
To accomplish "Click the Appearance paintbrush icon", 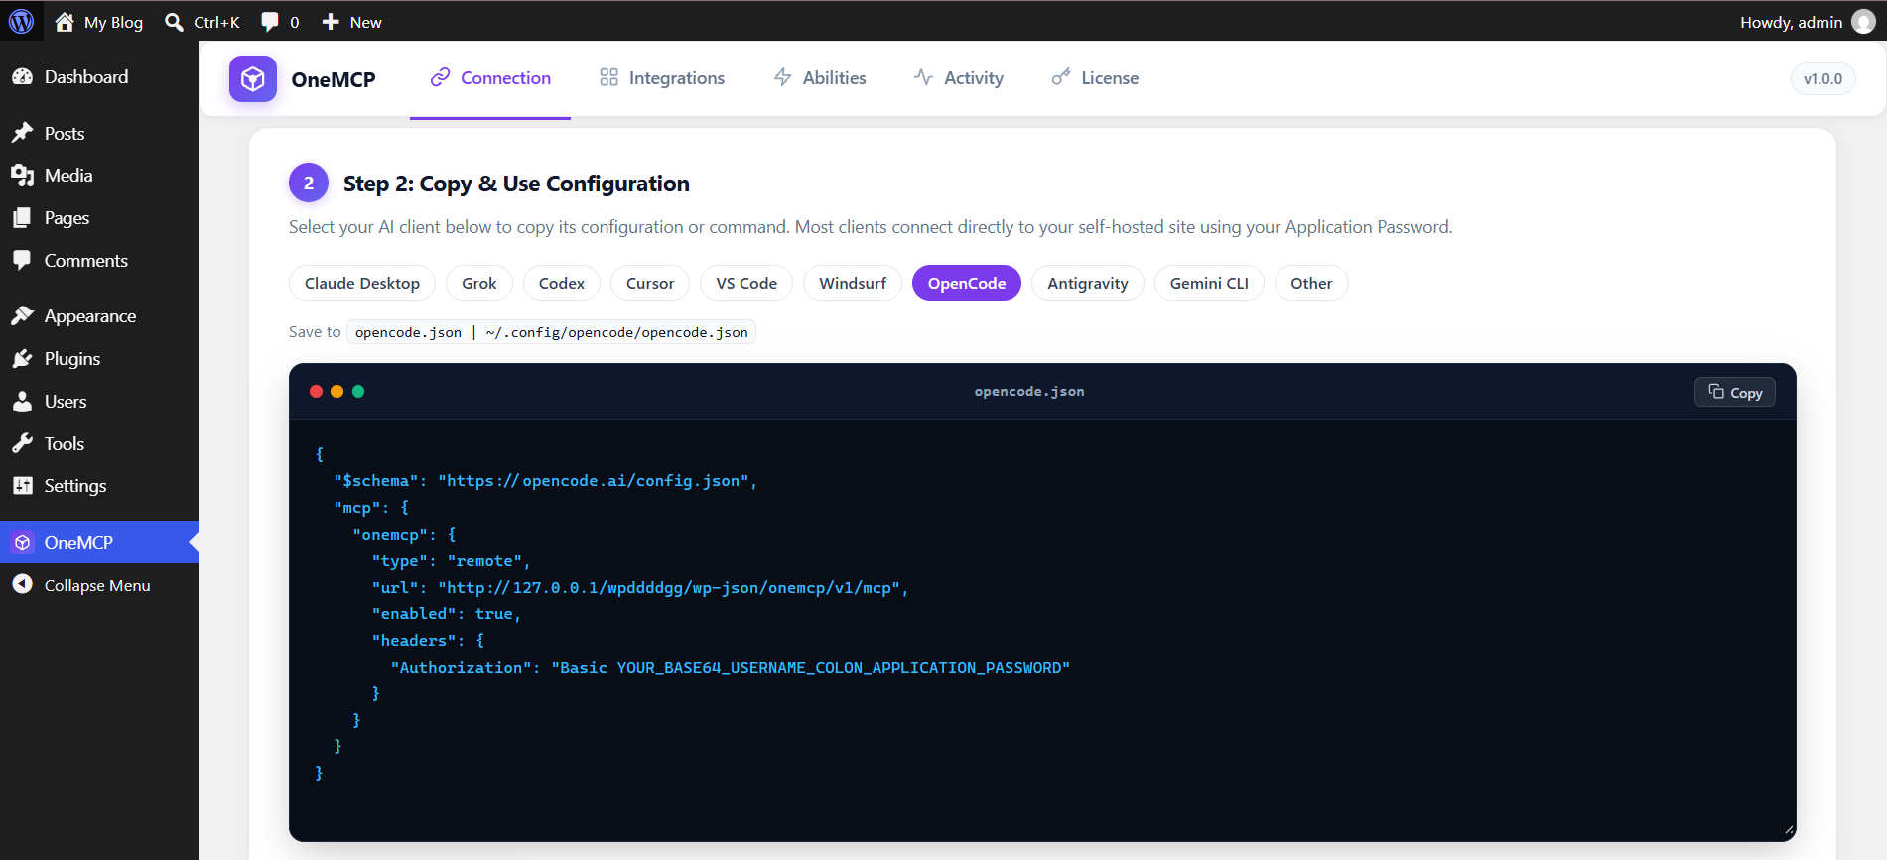I will click(22, 316).
